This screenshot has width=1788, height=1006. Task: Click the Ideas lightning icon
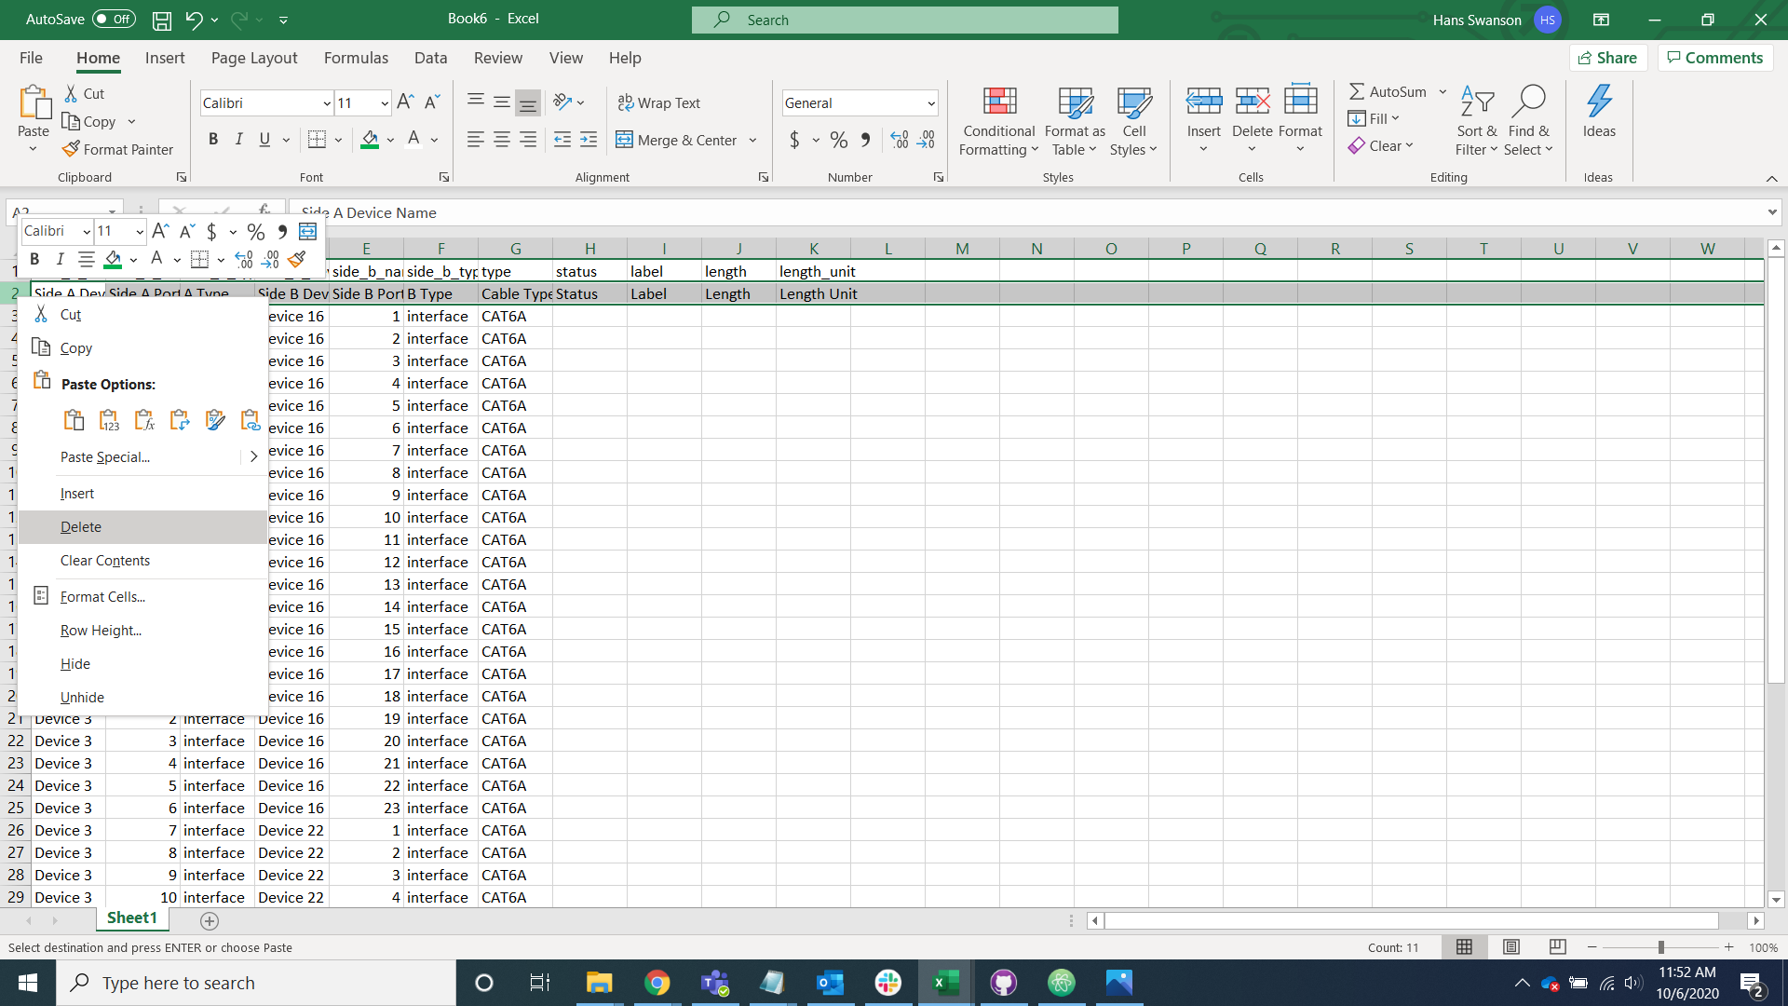(1599, 101)
